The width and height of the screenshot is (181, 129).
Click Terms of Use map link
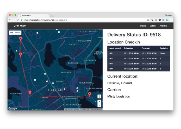point(85,109)
